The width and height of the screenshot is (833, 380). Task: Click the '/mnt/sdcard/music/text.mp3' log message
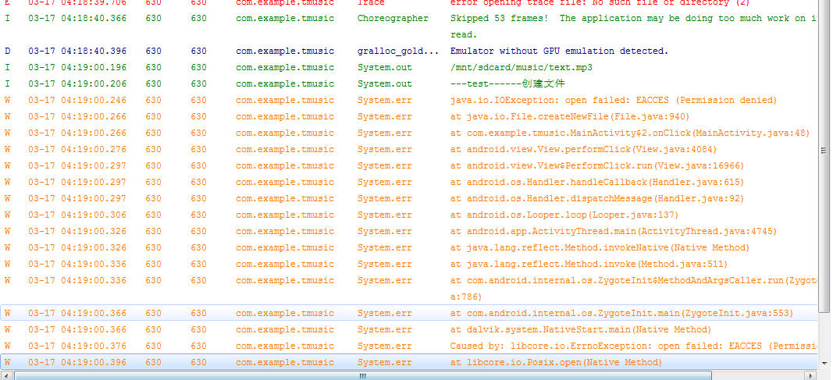(x=522, y=67)
